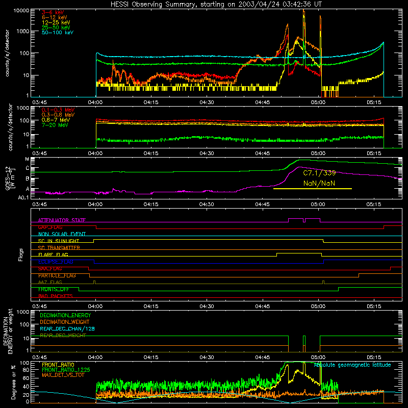Screen dimensions: 408x408
Task: Click the DECIMATION_ENERGY legend label
Action: point(65,315)
